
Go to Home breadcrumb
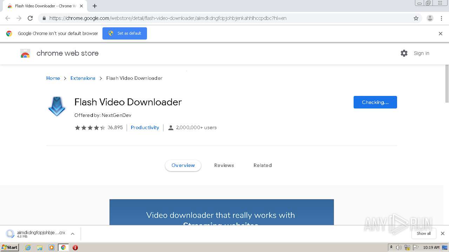(x=53, y=78)
